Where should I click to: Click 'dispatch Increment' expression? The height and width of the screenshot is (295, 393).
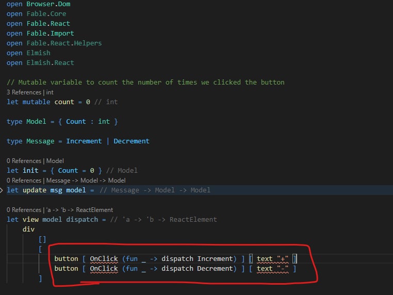[197, 259]
